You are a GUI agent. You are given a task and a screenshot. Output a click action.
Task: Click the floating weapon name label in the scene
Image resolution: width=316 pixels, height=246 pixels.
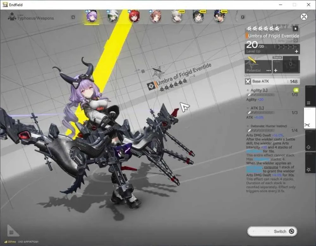click(184, 74)
